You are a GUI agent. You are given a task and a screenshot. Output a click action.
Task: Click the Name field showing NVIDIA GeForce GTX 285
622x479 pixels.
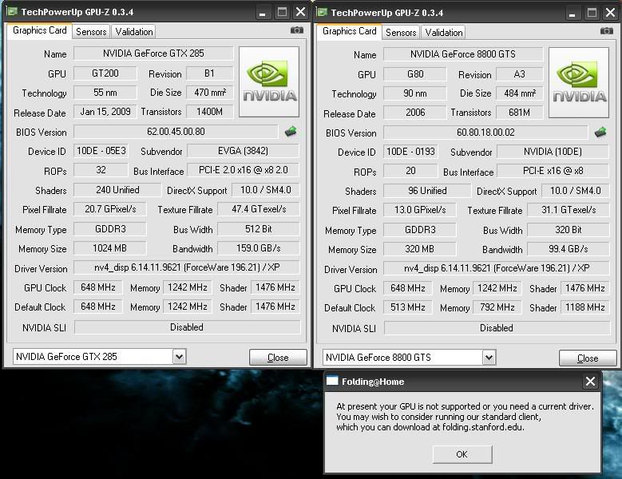[153, 53]
